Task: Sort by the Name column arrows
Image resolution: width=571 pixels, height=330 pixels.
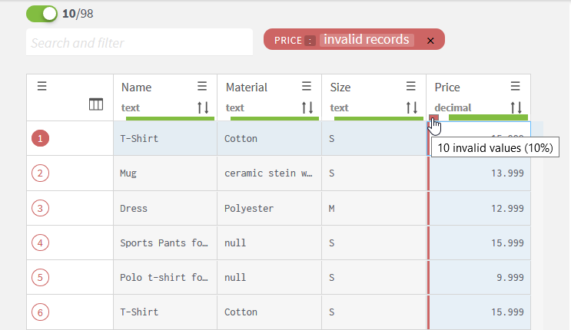Action: tap(203, 107)
